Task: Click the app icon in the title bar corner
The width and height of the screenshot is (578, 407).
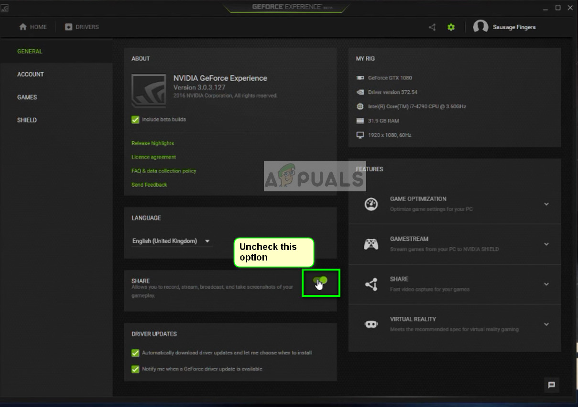Action: 4,8
